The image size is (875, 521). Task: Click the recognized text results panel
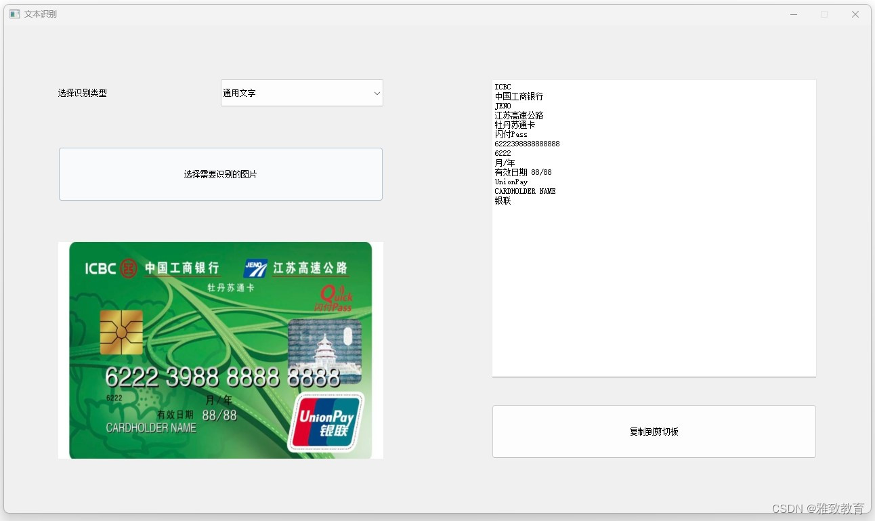pos(654,227)
